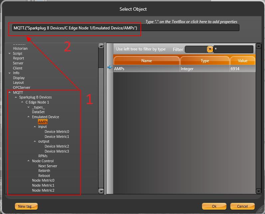Collapse the C Edge Node 1 node

click(22, 102)
